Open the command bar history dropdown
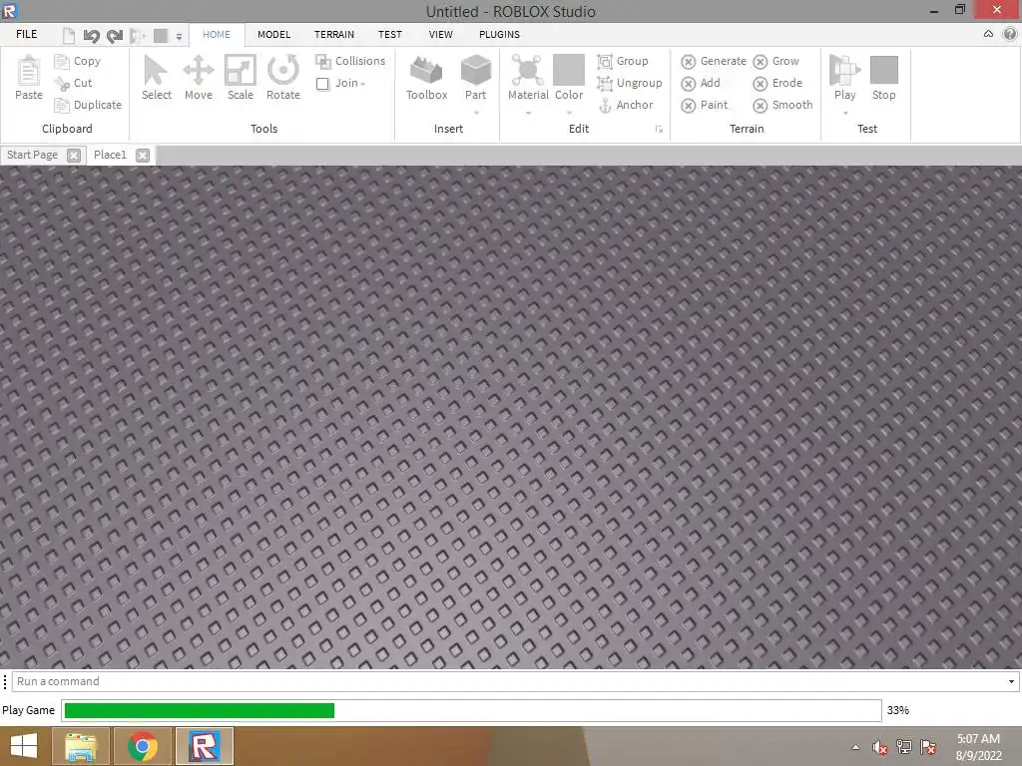1022x766 pixels. point(1011,682)
